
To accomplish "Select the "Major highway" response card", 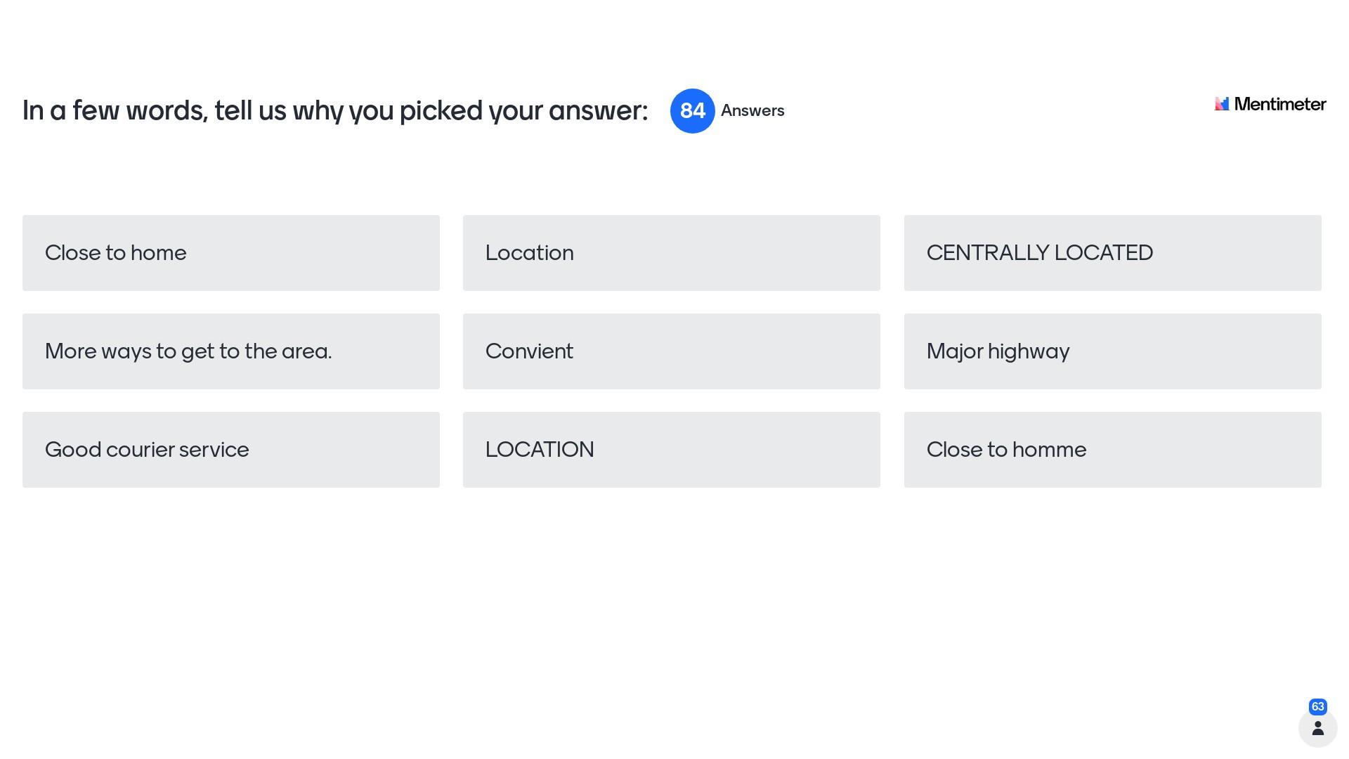I will [x=1112, y=351].
